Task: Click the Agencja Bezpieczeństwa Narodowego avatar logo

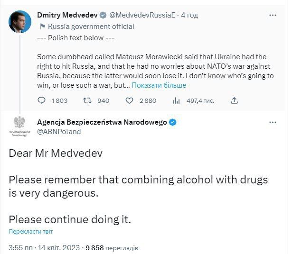Action: [20, 126]
